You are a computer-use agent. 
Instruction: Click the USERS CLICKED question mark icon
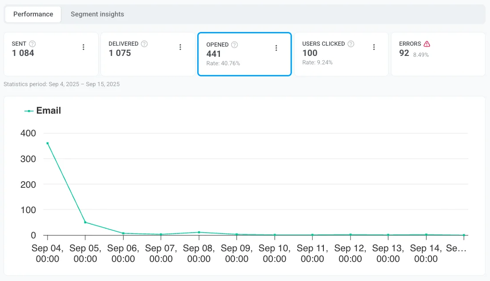(x=351, y=44)
